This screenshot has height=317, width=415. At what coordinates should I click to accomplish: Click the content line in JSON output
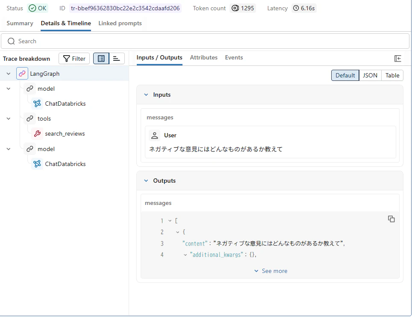click(264, 243)
